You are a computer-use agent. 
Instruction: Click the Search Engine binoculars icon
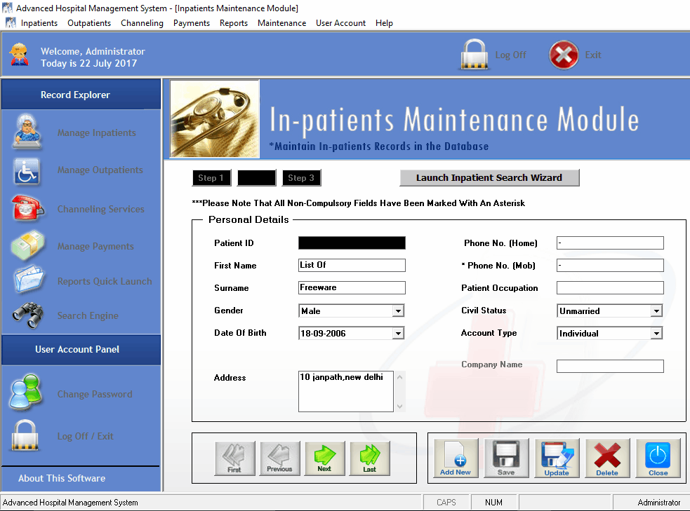(28, 315)
